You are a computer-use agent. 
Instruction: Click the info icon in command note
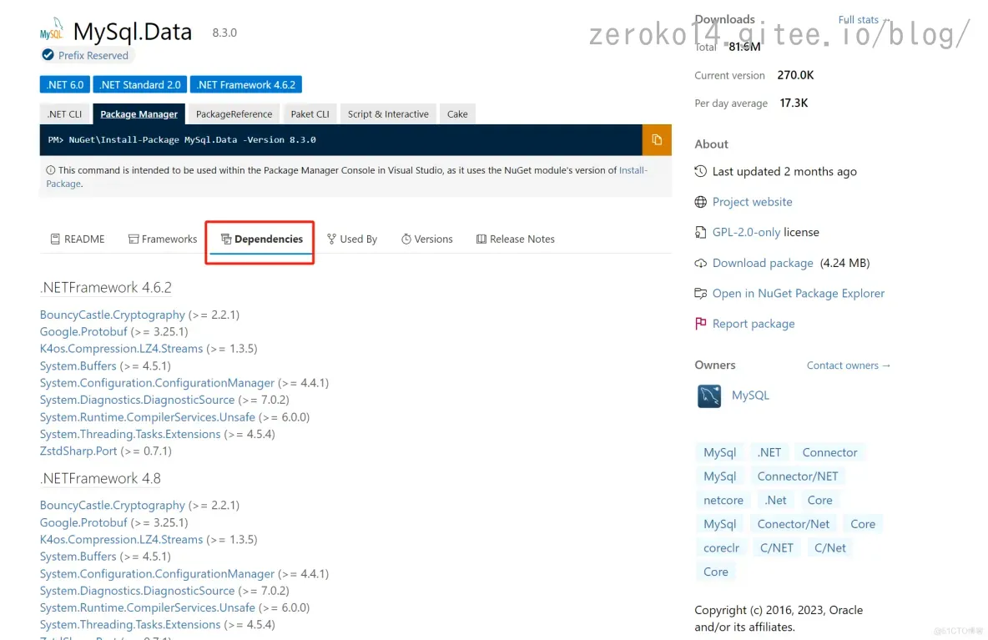pyautogui.click(x=50, y=170)
